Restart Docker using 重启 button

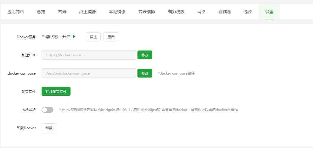(111, 37)
